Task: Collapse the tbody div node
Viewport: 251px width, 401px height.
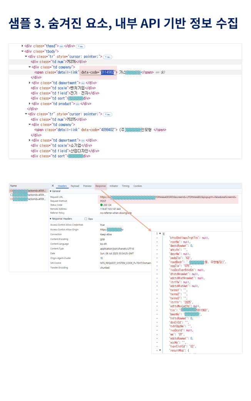Action: [22, 51]
